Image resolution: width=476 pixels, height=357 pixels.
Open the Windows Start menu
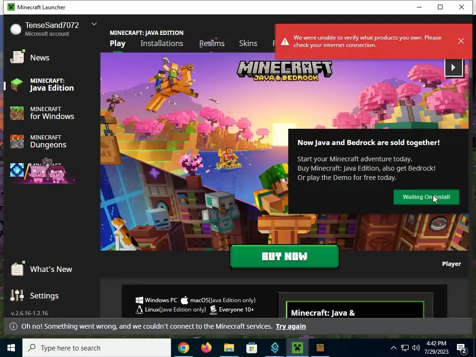pyautogui.click(x=11, y=348)
